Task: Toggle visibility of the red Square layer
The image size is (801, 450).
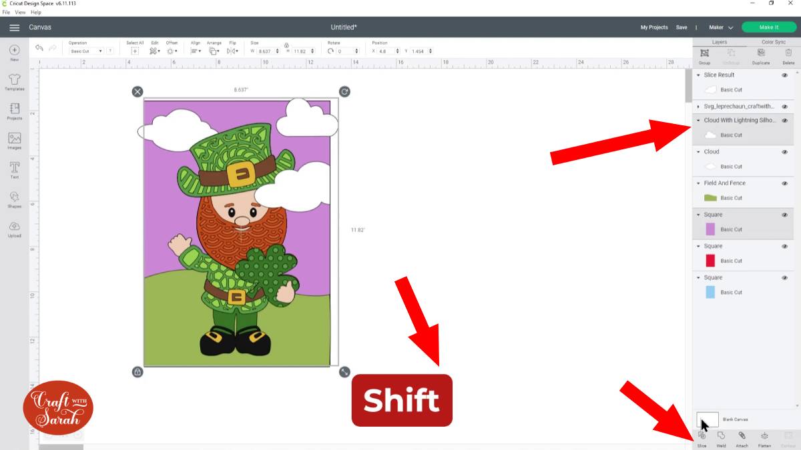Action: pos(784,246)
